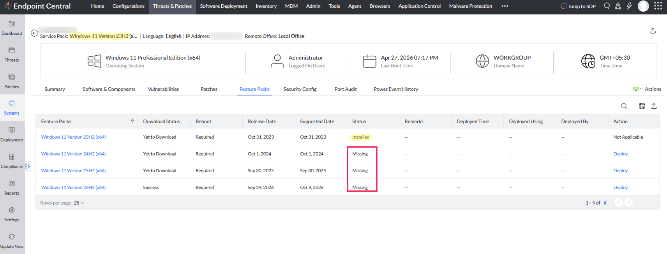Switch to the Vulnerabilities tab
The width and height of the screenshot is (667, 254).
tap(164, 89)
